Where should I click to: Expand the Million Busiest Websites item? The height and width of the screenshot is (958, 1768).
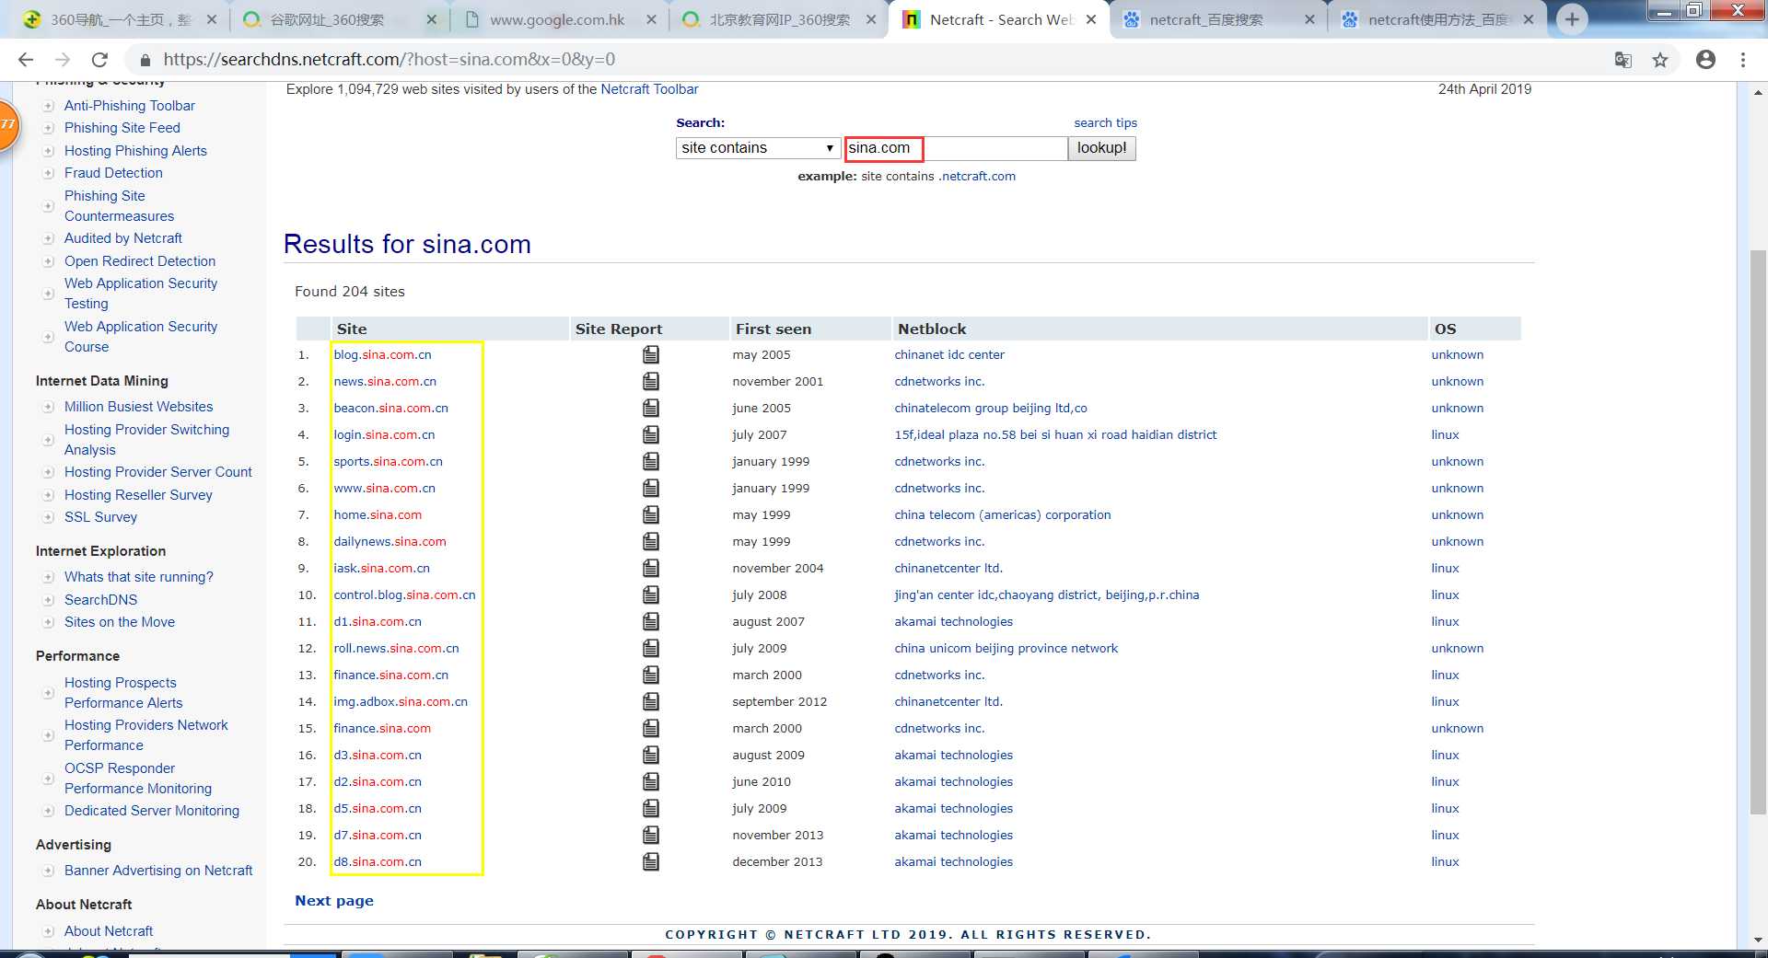point(48,407)
